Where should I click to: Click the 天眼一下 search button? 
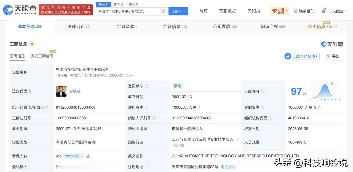(x=178, y=11)
